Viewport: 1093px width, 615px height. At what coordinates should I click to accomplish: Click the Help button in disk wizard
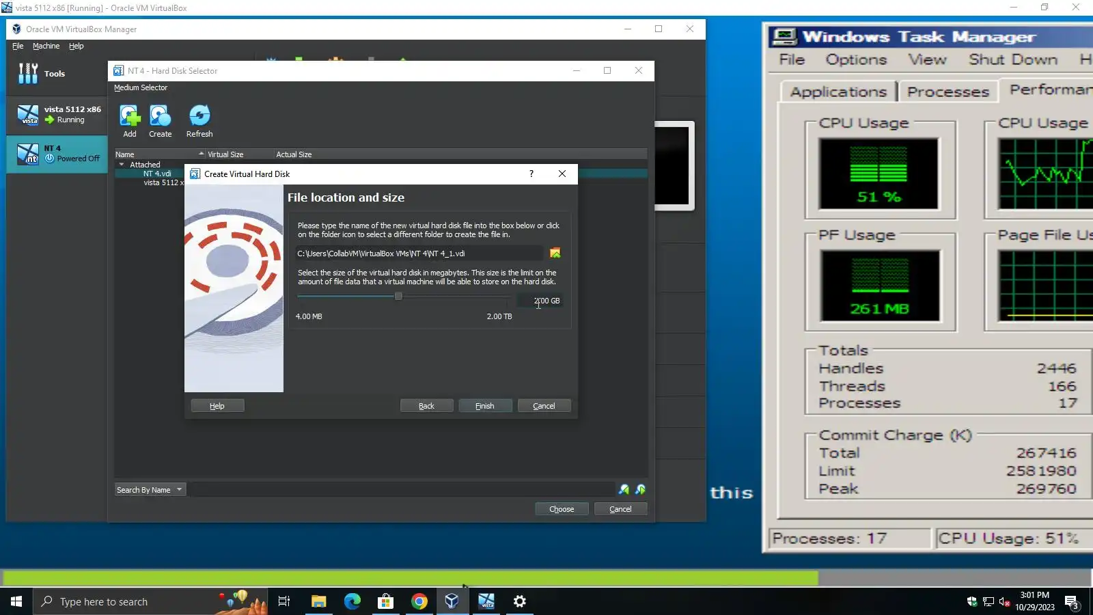[x=217, y=406]
